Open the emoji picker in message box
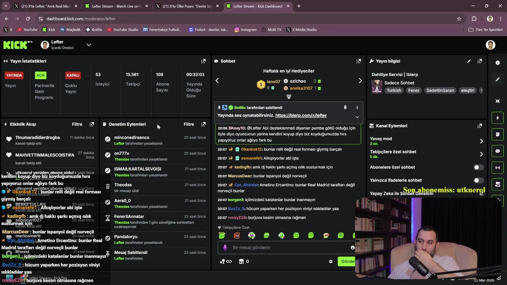The height and width of the screenshot is (285, 507). [352, 247]
